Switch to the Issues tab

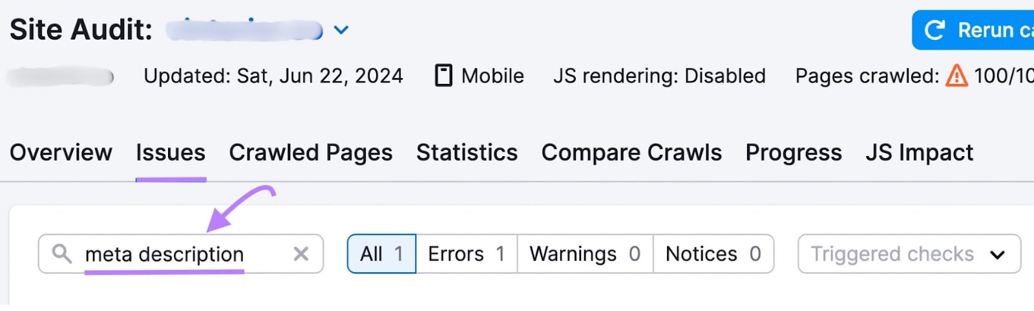pyautogui.click(x=171, y=153)
